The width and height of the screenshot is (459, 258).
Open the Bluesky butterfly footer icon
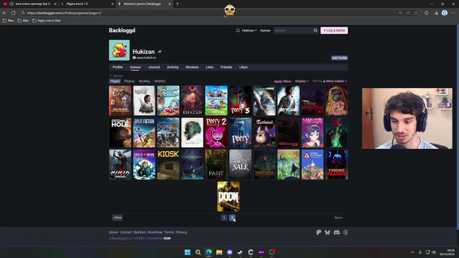(327, 233)
